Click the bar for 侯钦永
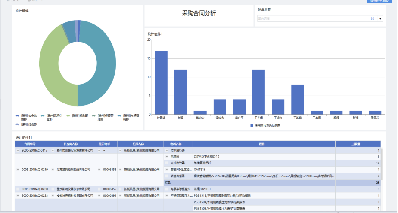 [x=220, y=107]
